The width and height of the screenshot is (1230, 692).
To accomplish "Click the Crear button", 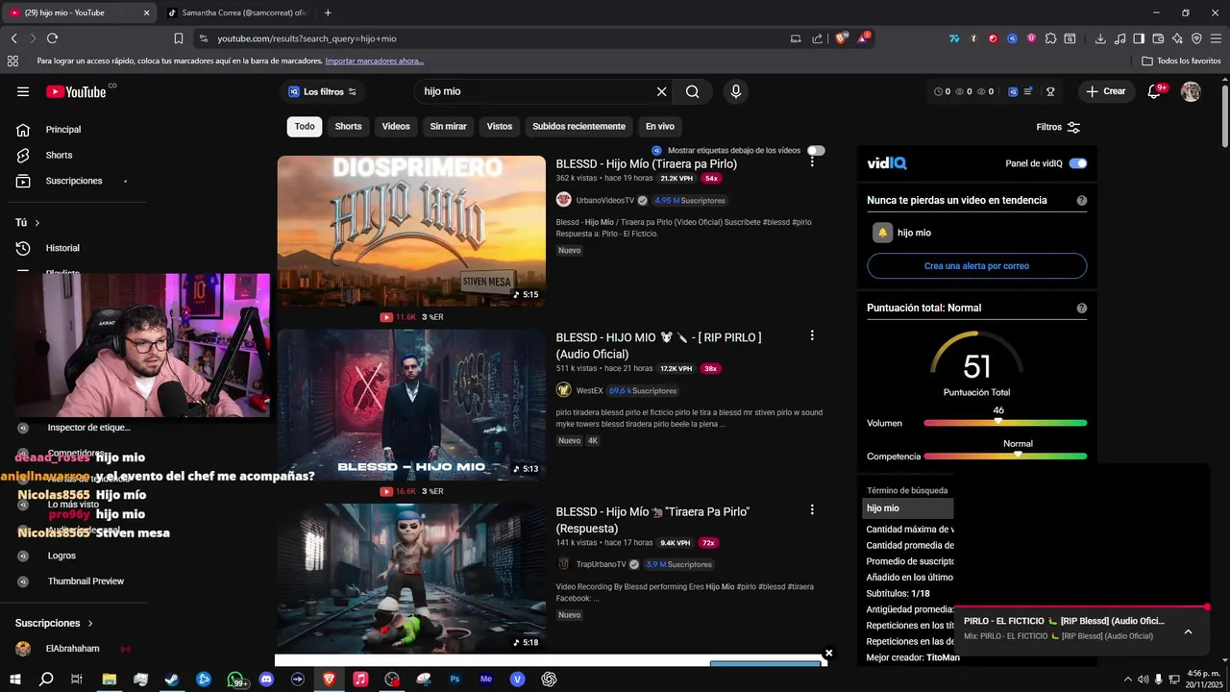I will point(1105,91).
